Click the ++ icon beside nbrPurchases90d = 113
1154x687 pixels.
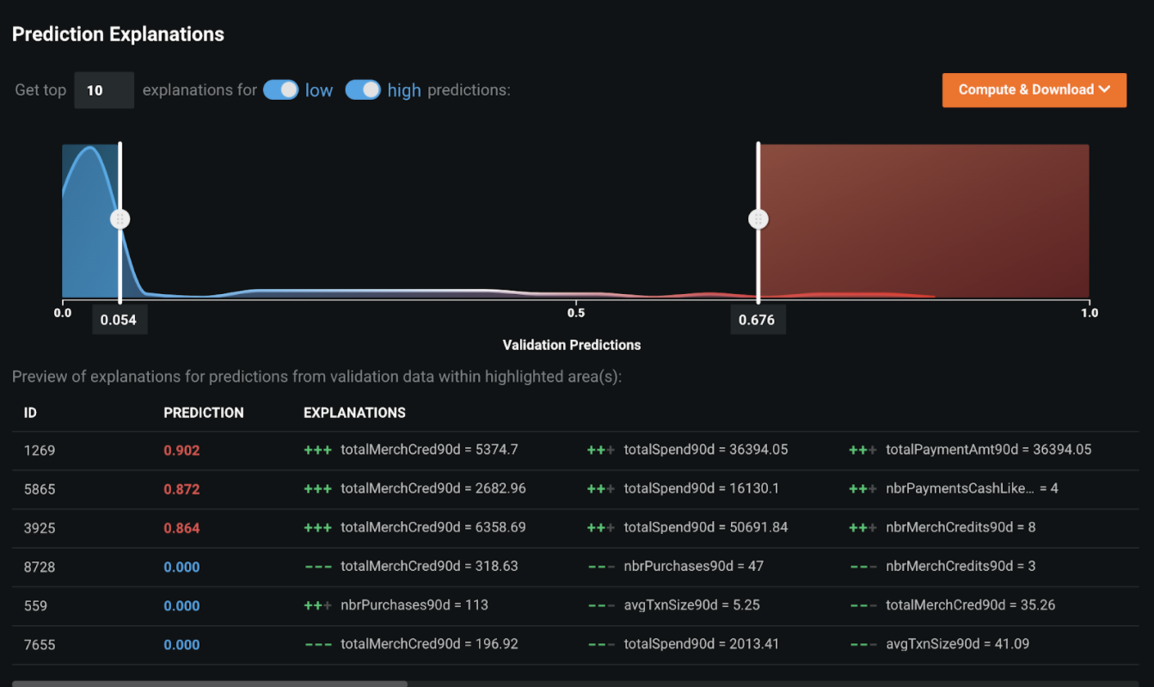[317, 605]
